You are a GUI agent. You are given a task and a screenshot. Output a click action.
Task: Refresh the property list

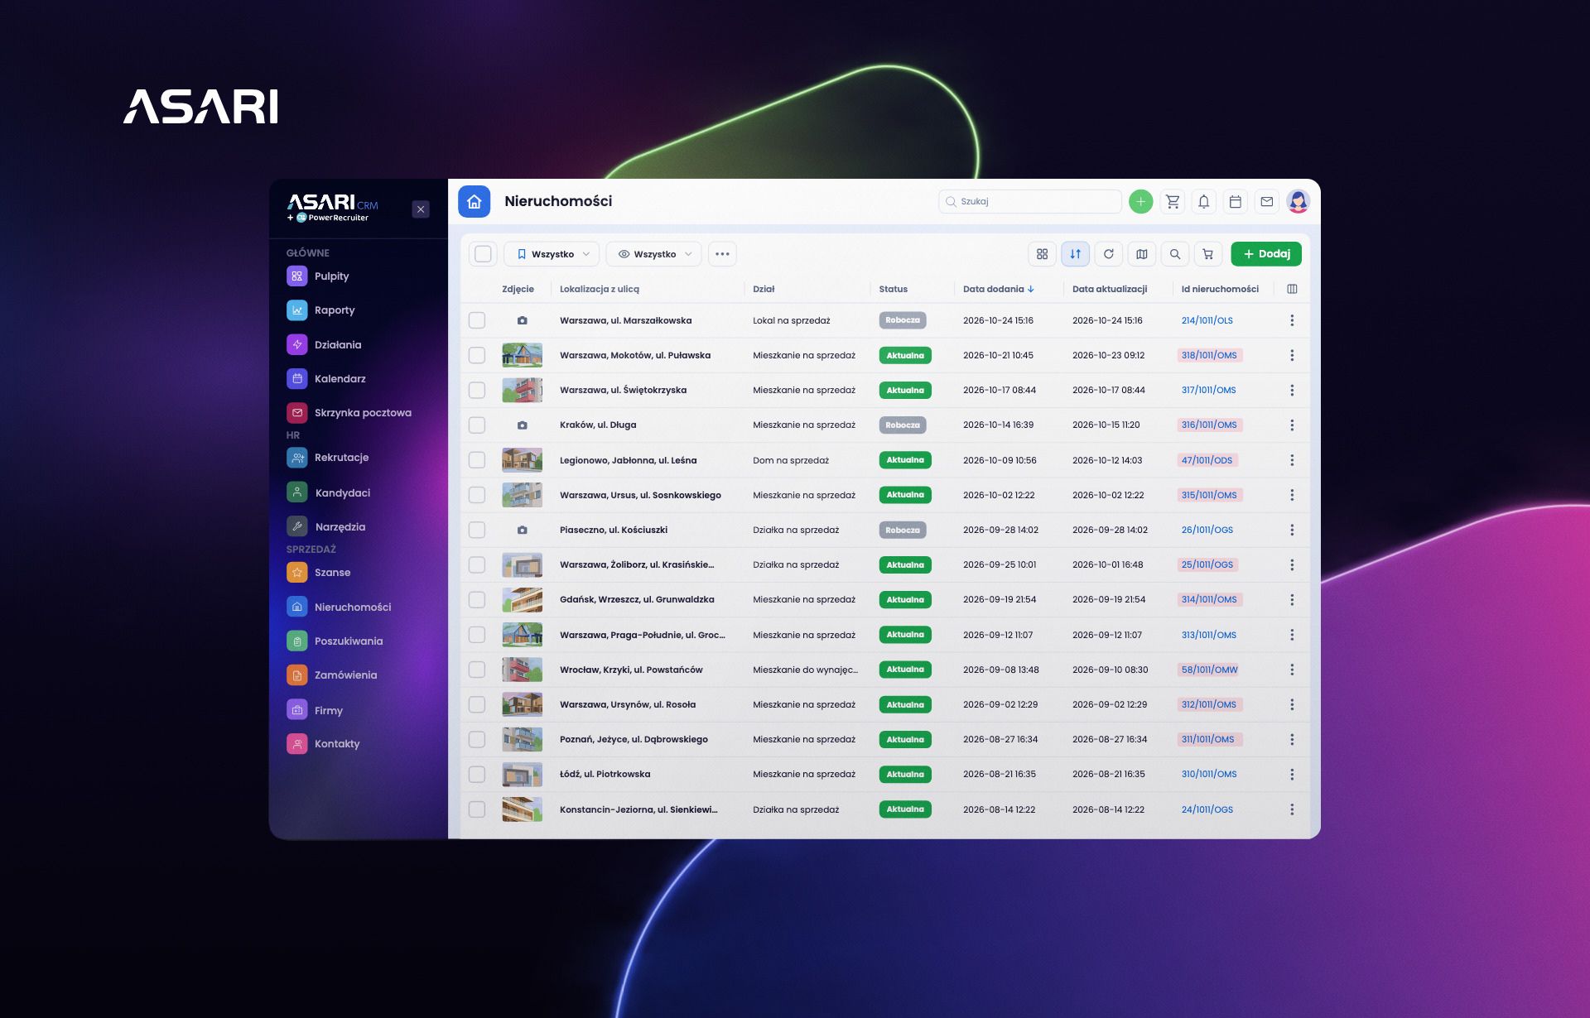pyautogui.click(x=1108, y=254)
